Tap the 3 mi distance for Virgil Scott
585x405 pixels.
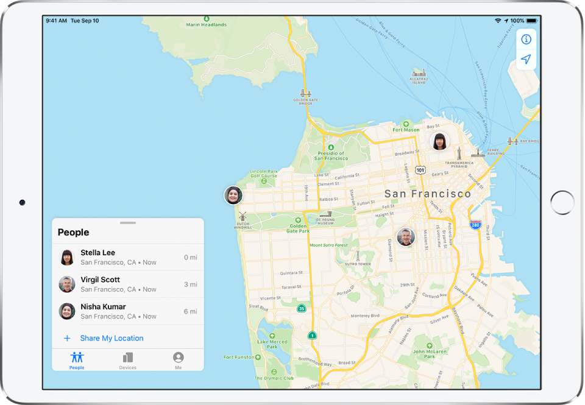click(x=190, y=284)
